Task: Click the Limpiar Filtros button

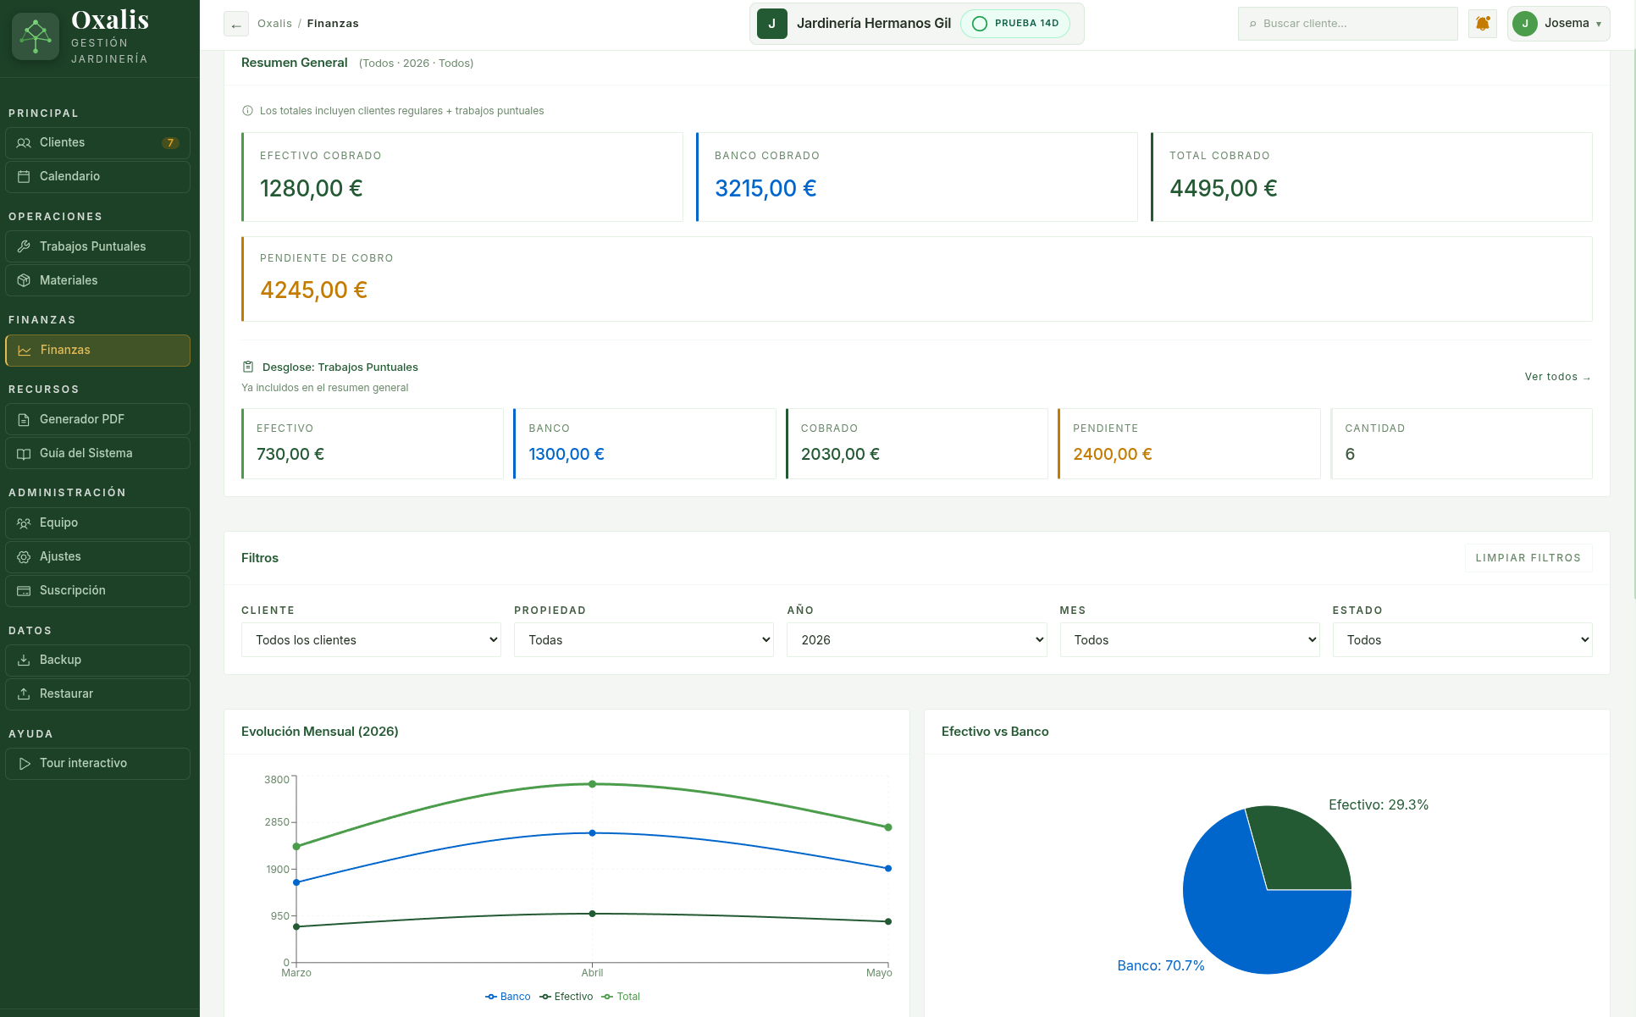Action: [x=1528, y=558]
